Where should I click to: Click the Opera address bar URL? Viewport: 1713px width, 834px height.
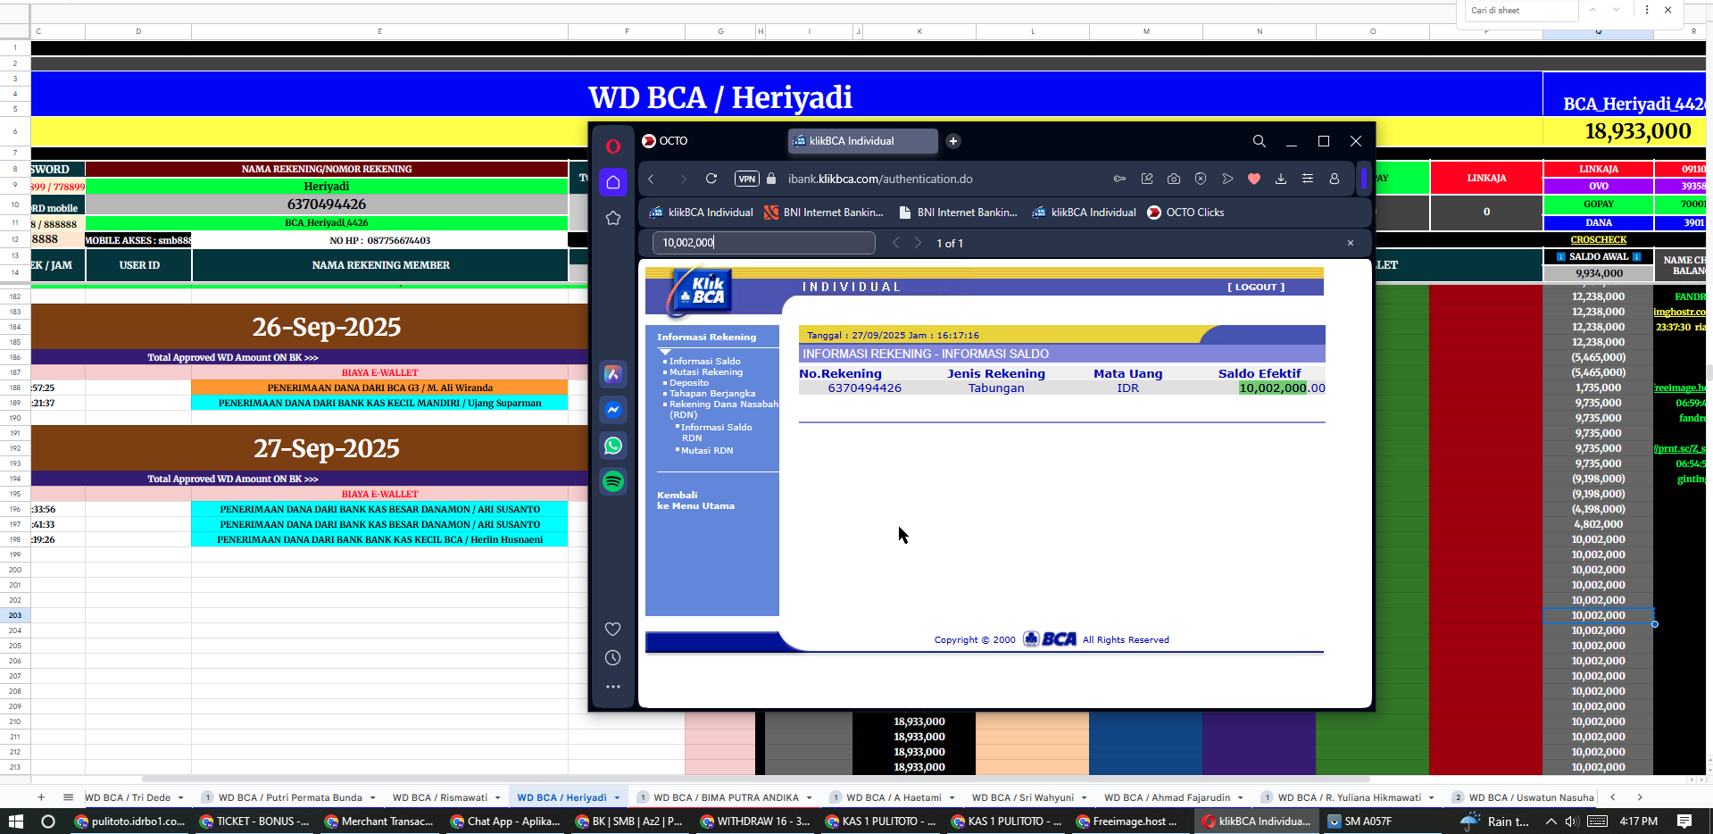[x=880, y=179]
